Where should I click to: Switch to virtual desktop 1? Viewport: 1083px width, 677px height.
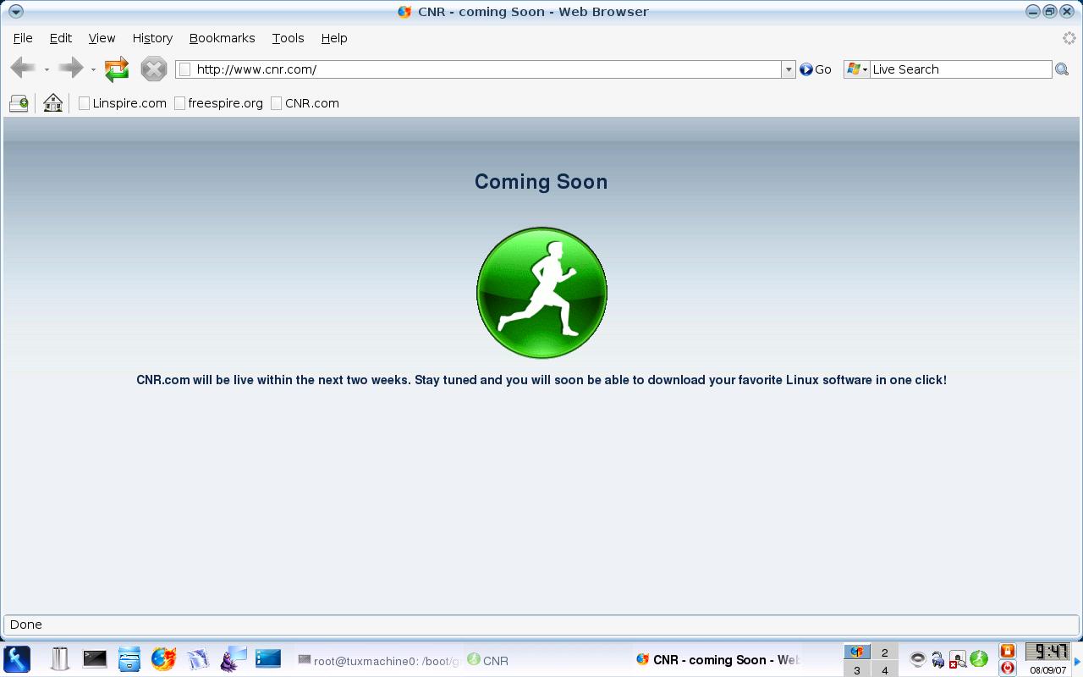pyautogui.click(x=857, y=652)
